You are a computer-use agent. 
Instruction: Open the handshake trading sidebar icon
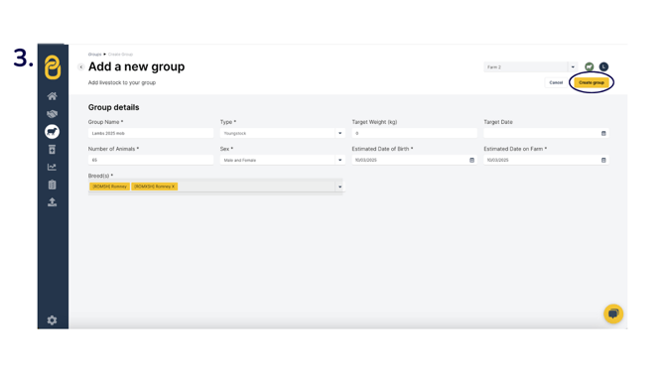tap(52, 114)
